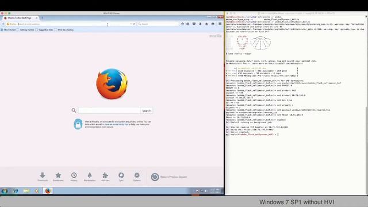This screenshot has width=368, height=207.
Task: Click the taskbar clock
Action: (x=214, y=191)
